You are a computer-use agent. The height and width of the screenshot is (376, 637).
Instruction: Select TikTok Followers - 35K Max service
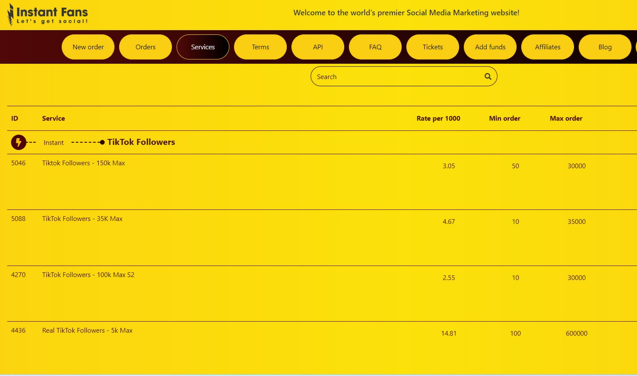coord(82,219)
